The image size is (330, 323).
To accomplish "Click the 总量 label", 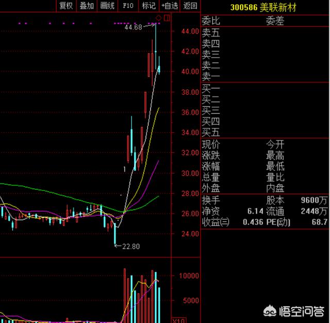I will 211,177.
